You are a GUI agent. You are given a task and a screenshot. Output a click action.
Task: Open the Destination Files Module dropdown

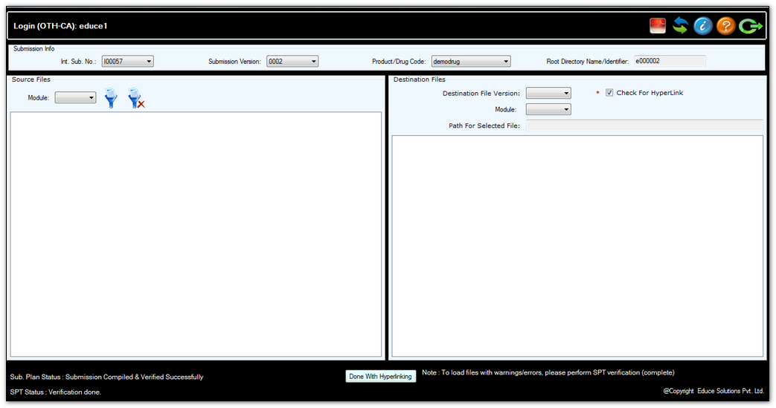coord(548,110)
